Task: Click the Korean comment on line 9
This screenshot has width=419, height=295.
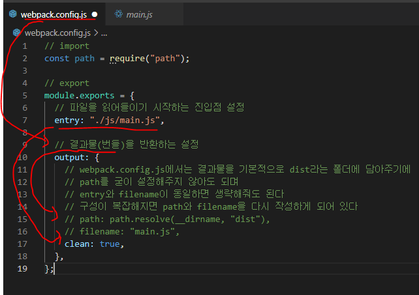Action: point(127,145)
